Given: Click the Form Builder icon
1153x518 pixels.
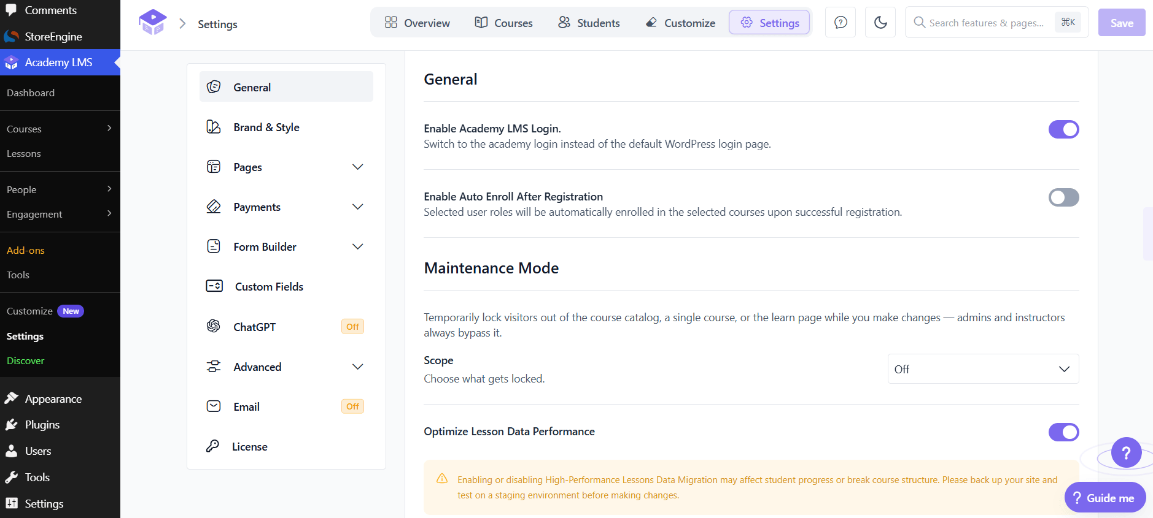Looking at the screenshot, I should pos(214,246).
